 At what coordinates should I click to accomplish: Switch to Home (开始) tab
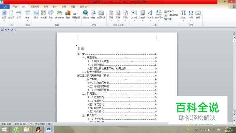pos(15,6)
